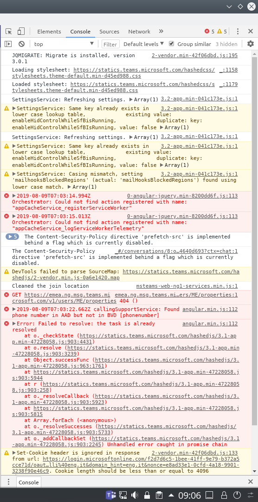
Task: Switch to the Elements tab
Action: [49, 32]
